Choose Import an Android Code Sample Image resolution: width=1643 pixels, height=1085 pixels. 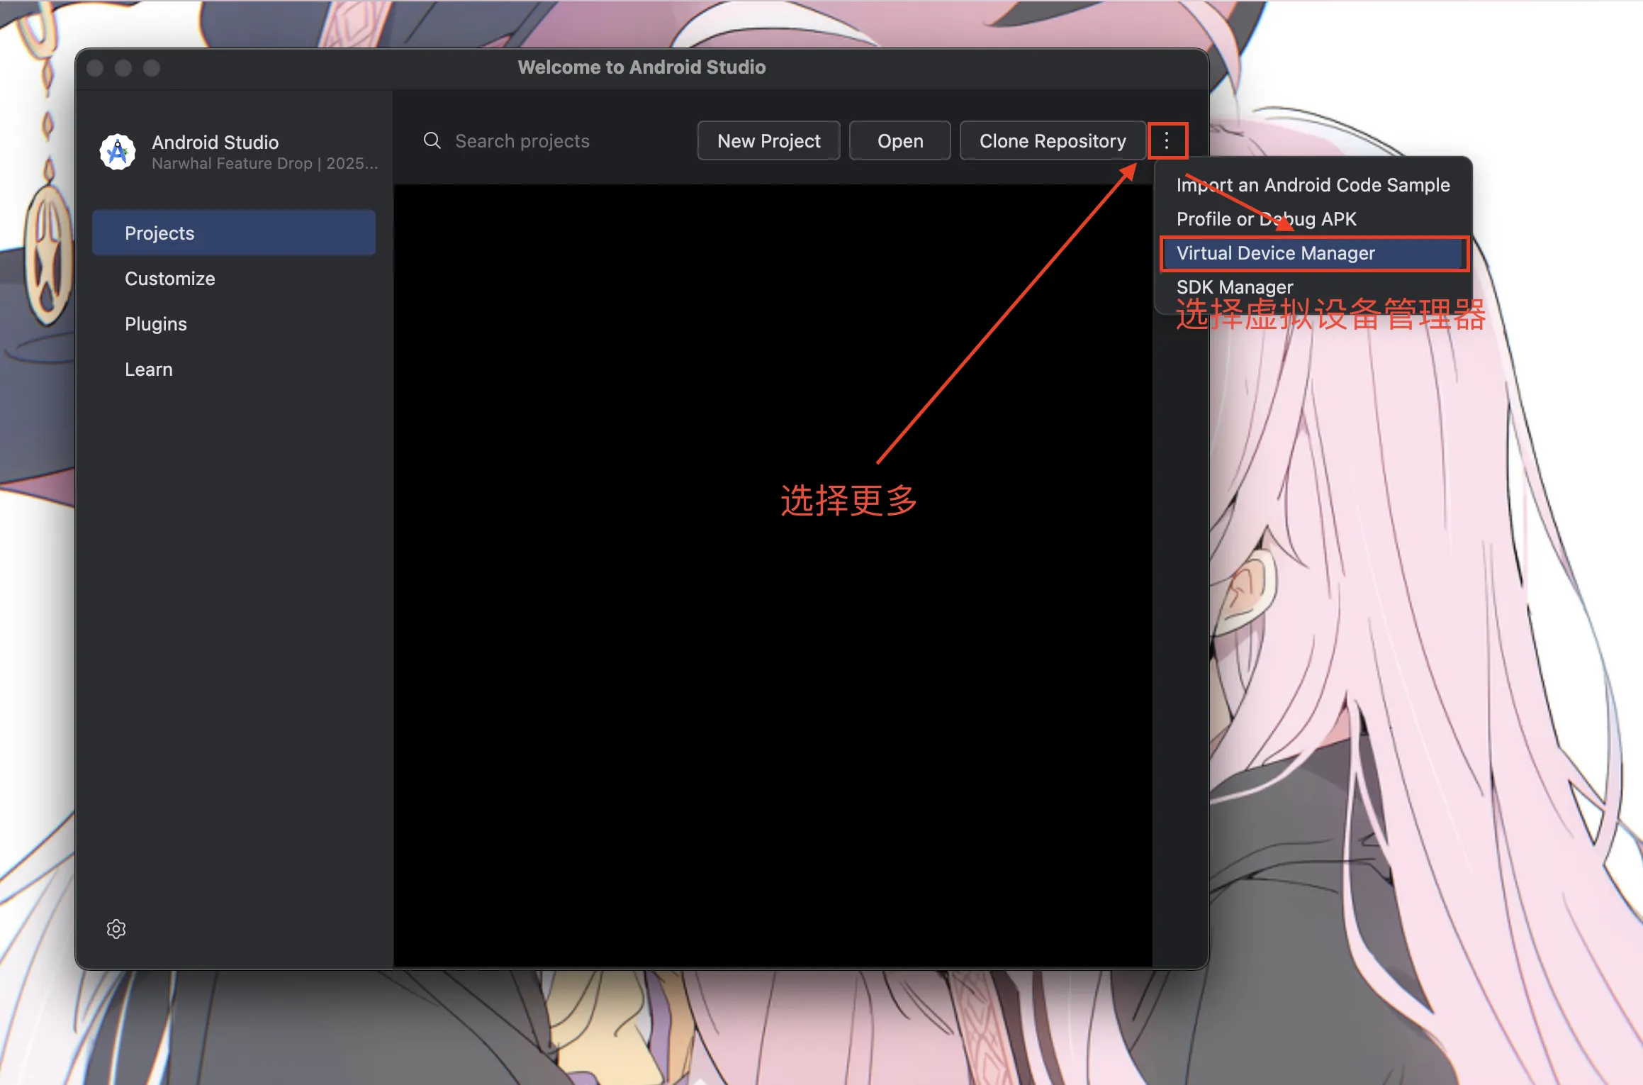click(x=1313, y=185)
